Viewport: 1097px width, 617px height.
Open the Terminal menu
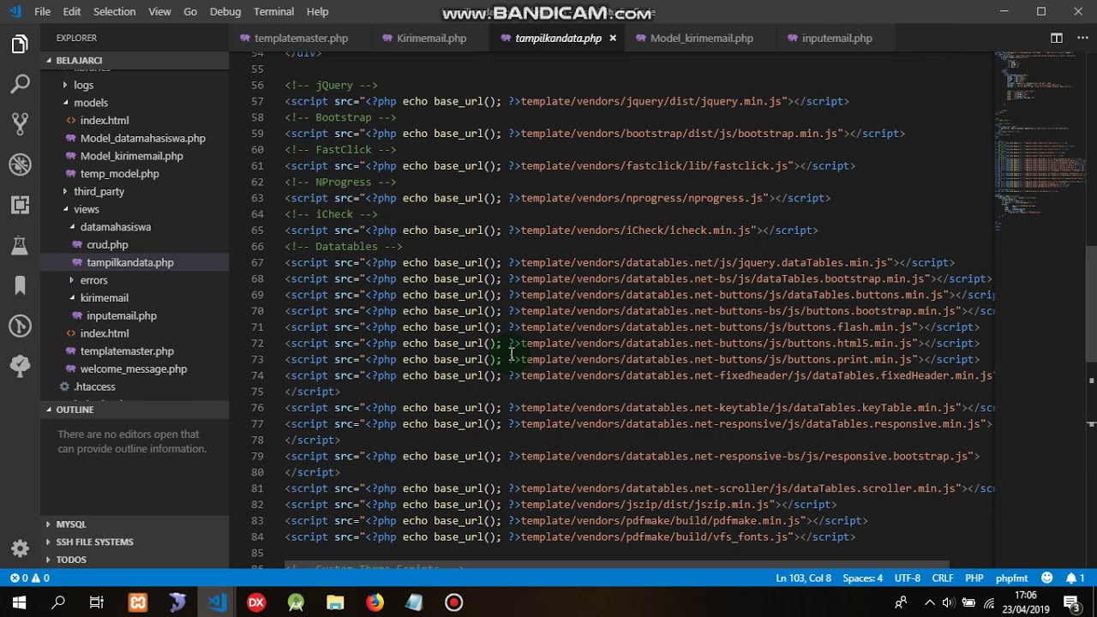(x=273, y=11)
